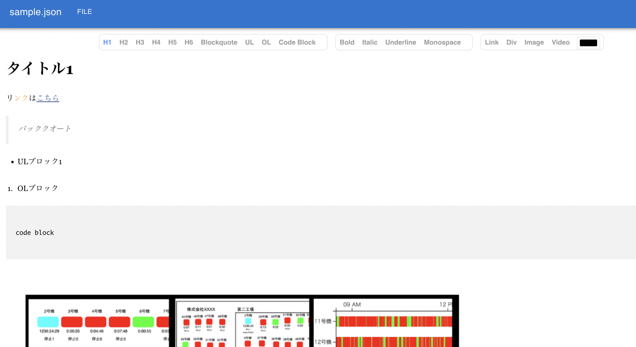Viewport: 636px width, 347px height.
Task: Insert an Image element
Action: [x=534, y=42]
